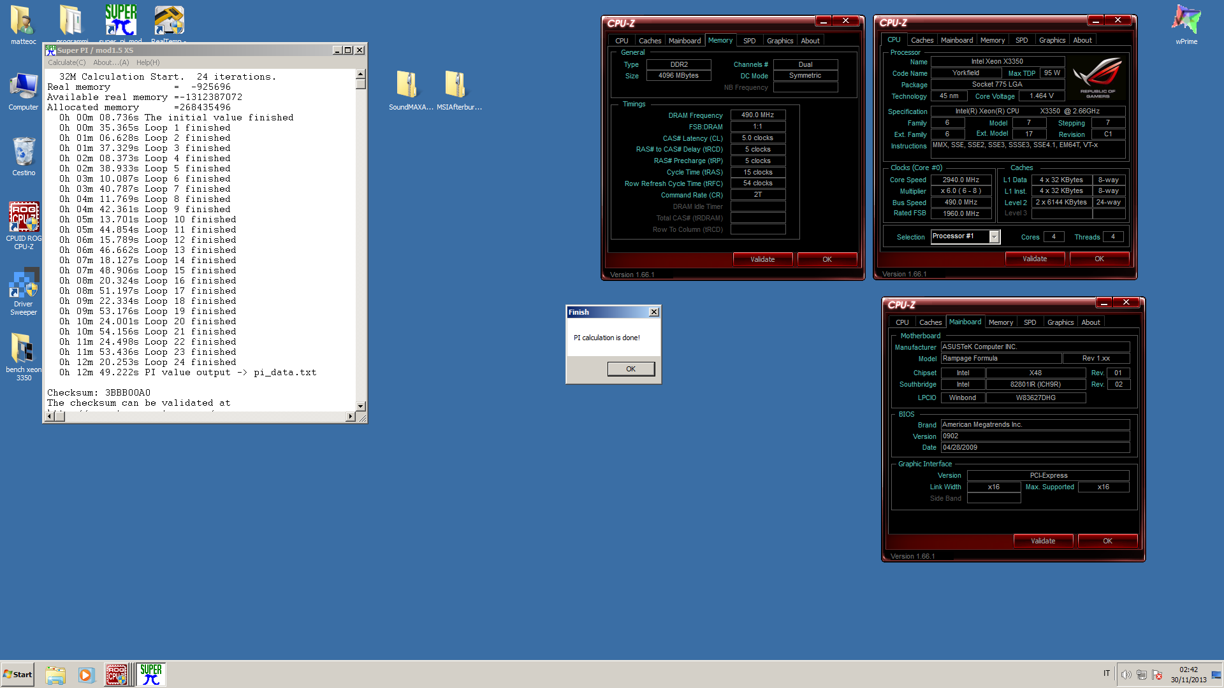Image resolution: width=1224 pixels, height=688 pixels.
Task: Select the BIOS Version 0902 field
Action: [1035, 436]
